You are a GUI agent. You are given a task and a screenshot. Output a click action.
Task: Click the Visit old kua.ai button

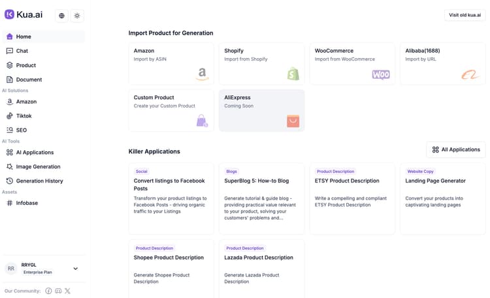point(465,15)
